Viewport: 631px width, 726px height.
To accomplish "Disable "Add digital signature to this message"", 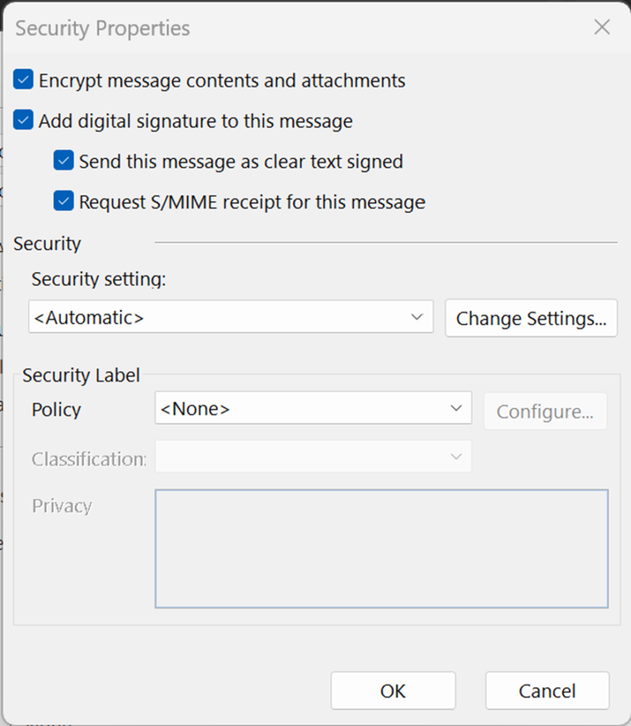I will [x=23, y=121].
